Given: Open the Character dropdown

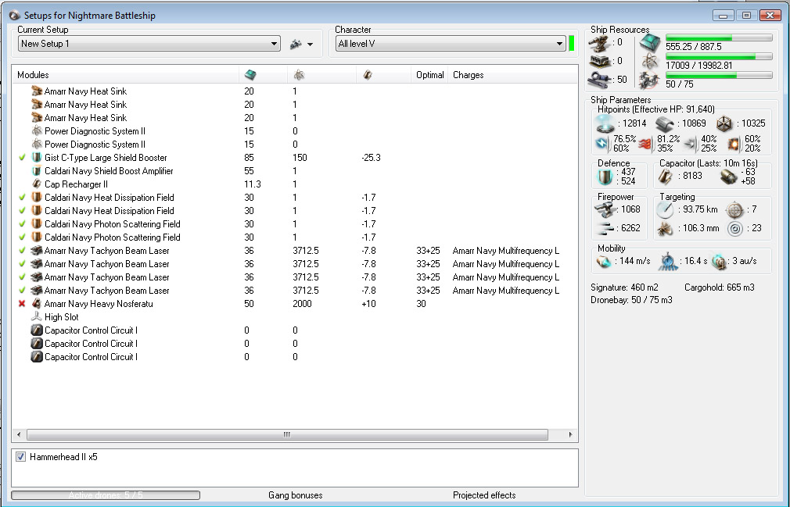Looking at the screenshot, I should tap(559, 44).
